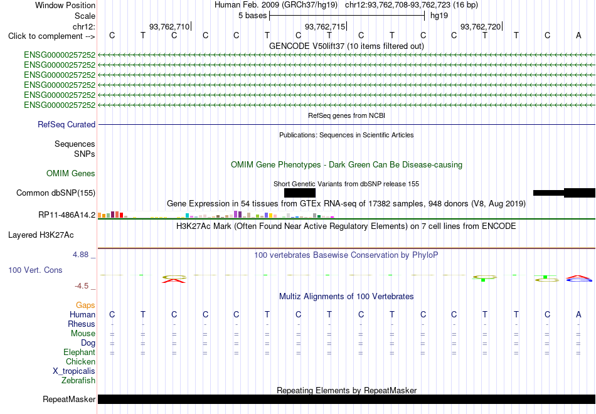Click the -4.5 PhyloP lower scale value

pos(82,286)
